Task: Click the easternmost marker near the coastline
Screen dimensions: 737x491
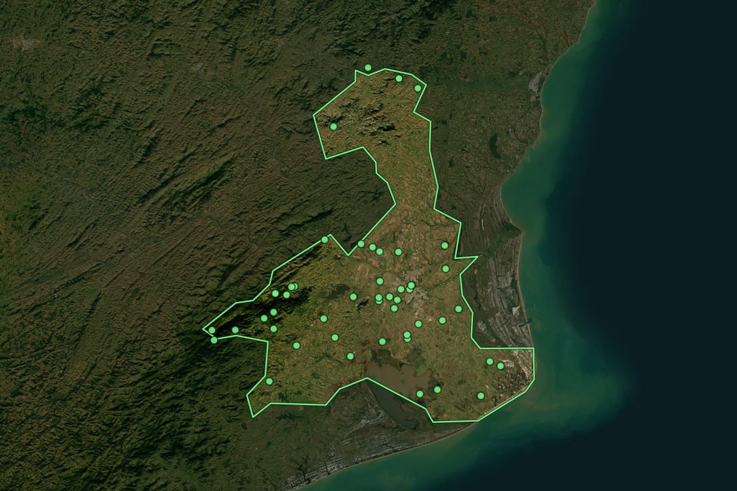Action: pyautogui.click(x=501, y=366)
